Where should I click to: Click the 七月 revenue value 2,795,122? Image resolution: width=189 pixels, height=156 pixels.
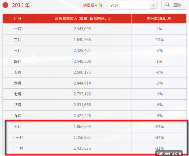(82, 94)
